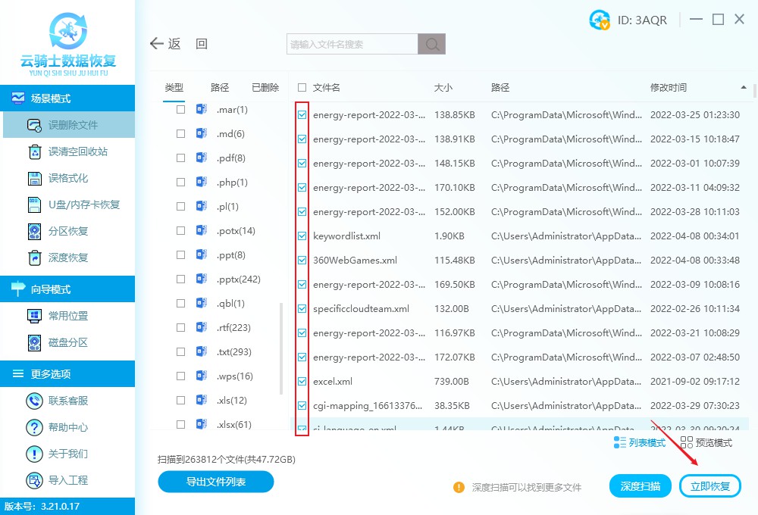The image size is (758, 515).
Task: Click 导出文件列表 to export file list
Action: pyautogui.click(x=215, y=482)
